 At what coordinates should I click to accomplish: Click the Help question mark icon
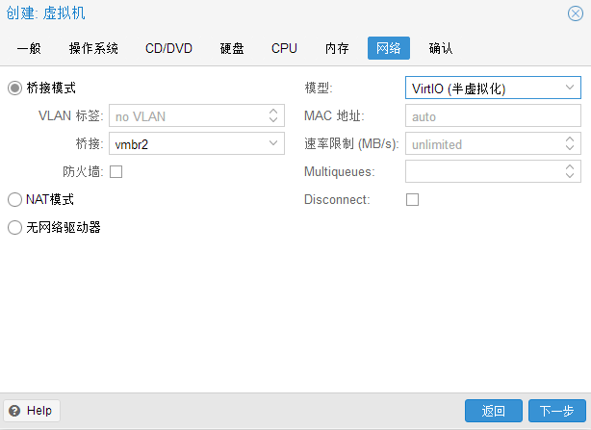click(x=14, y=411)
